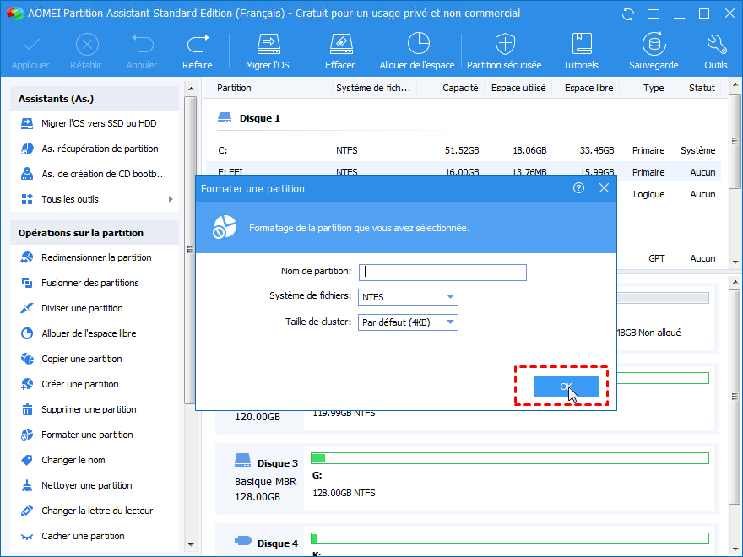This screenshot has width=743, height=557.
Task: Select the Disque 4 partition bar
Action: point(510,538)
